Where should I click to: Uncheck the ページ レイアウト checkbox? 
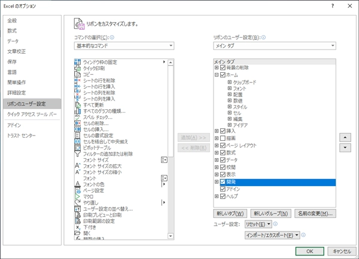(223, 146)
